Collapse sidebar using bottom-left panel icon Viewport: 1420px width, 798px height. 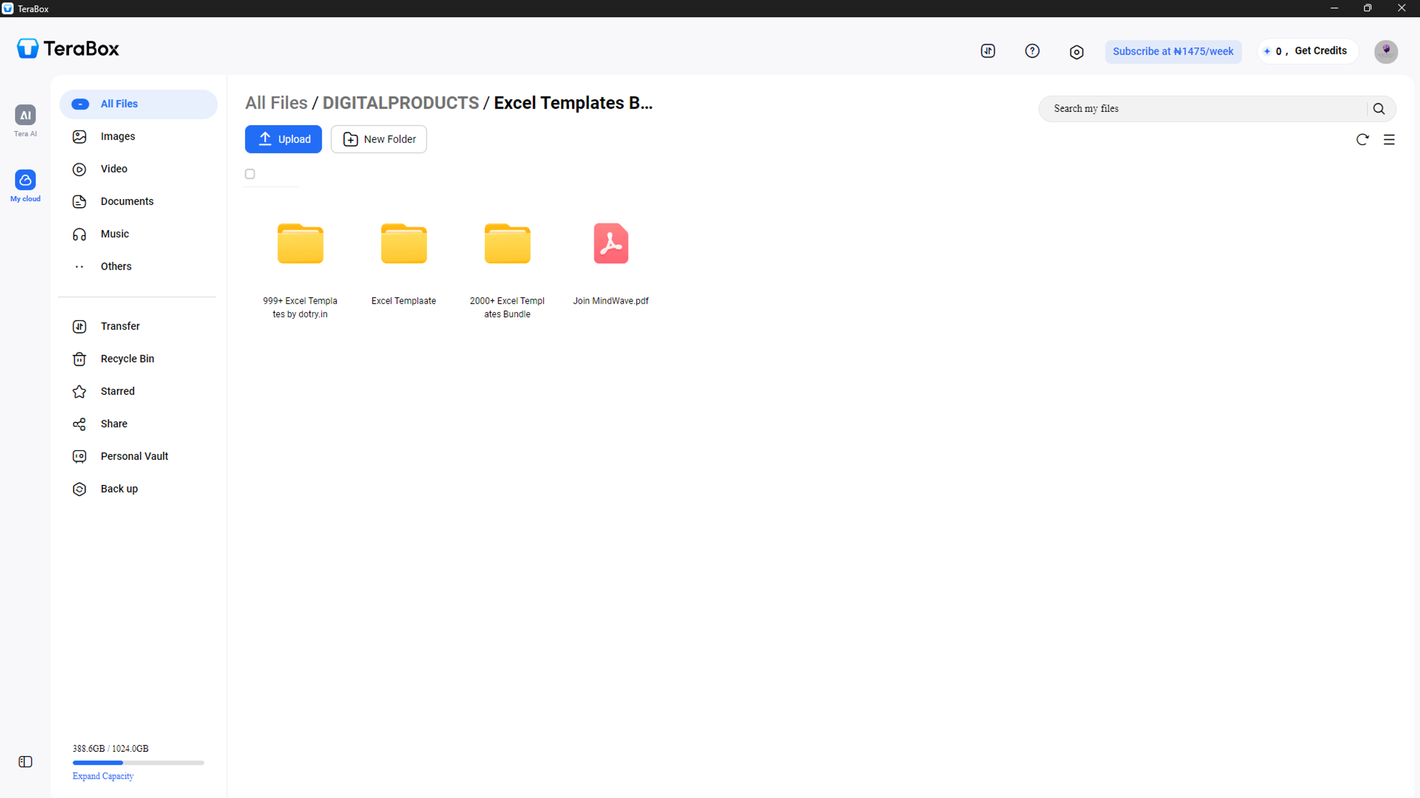[x=26, y=762]
